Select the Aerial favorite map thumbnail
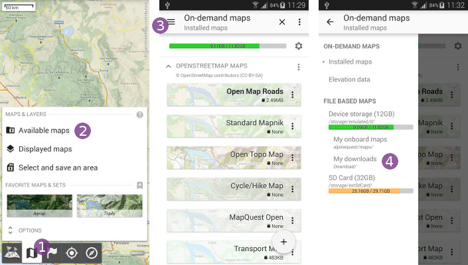 coord(39,206)
